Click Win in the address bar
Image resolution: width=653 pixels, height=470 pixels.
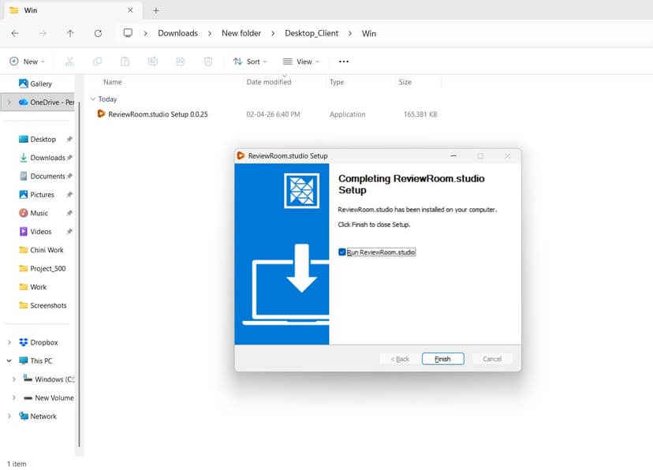click(368, 33)
